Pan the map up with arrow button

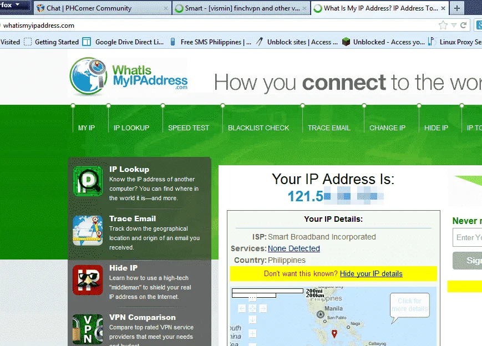[252, 298]
